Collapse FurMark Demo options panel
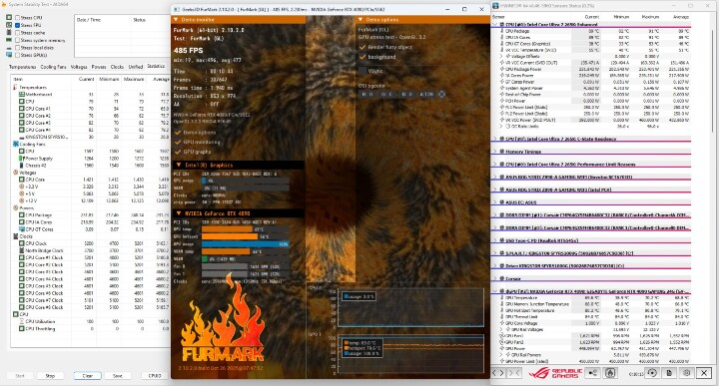Viewport: 719px width, 386px height. pos(360,20)
